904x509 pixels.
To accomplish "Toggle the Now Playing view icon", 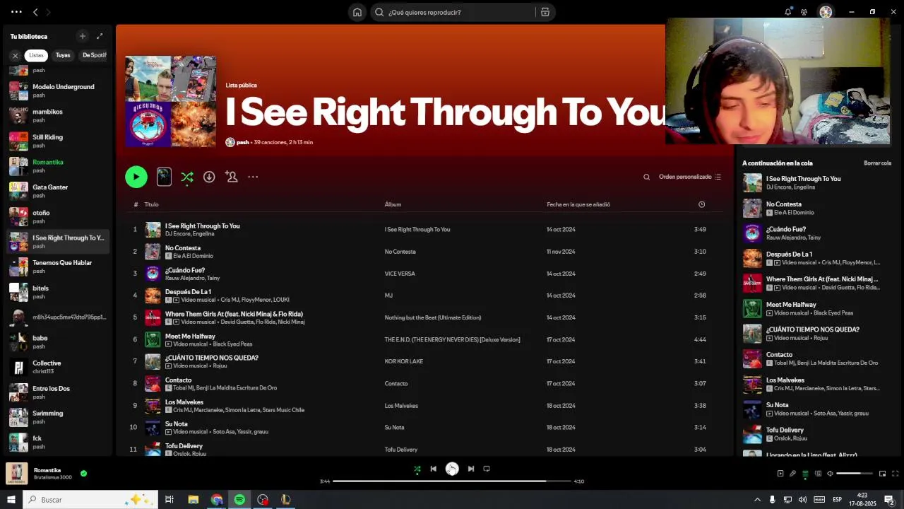I will (x=780, y=474).
